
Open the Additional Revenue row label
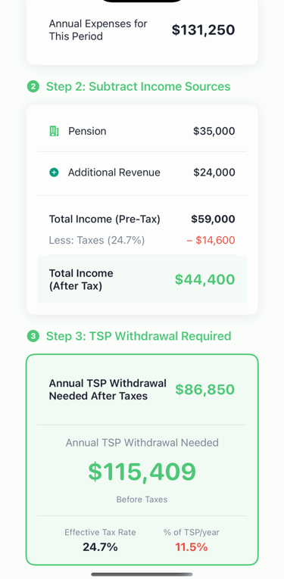tap(114, 173)
